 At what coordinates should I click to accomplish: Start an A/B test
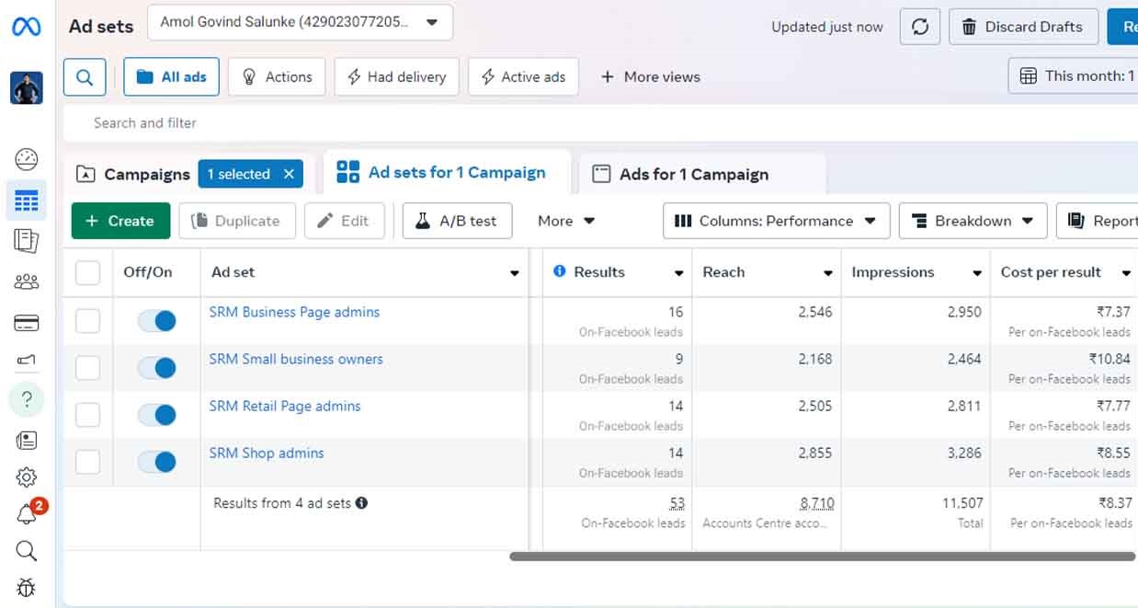pos(457,221)
